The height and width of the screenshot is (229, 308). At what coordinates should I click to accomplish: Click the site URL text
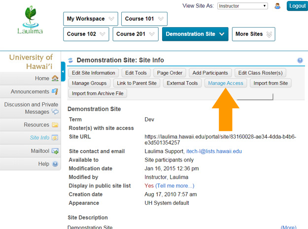220,139
